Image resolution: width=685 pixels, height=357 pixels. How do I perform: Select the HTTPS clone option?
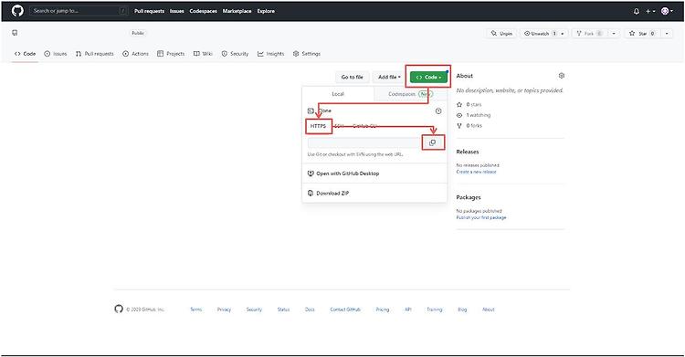point(318,126)
